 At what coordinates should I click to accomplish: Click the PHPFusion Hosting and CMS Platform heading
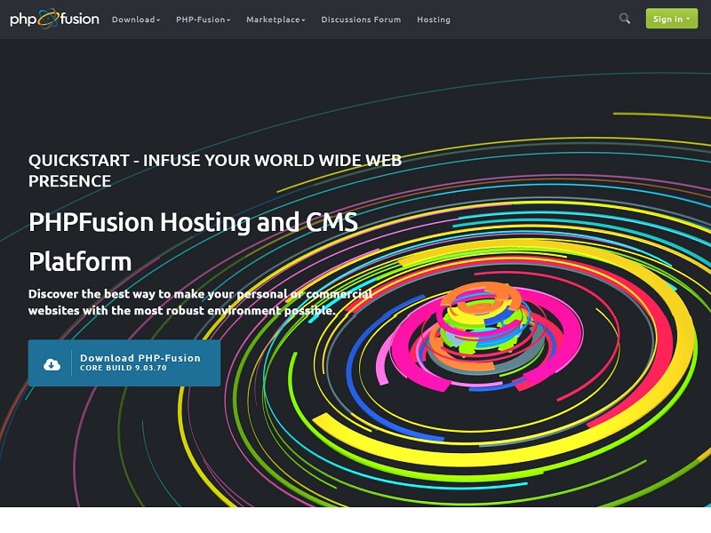coord(193,242)
